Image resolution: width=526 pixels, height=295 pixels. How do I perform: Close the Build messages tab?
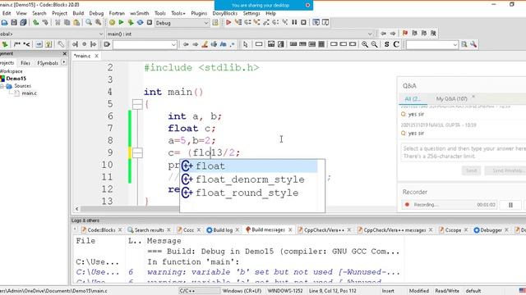290,229
